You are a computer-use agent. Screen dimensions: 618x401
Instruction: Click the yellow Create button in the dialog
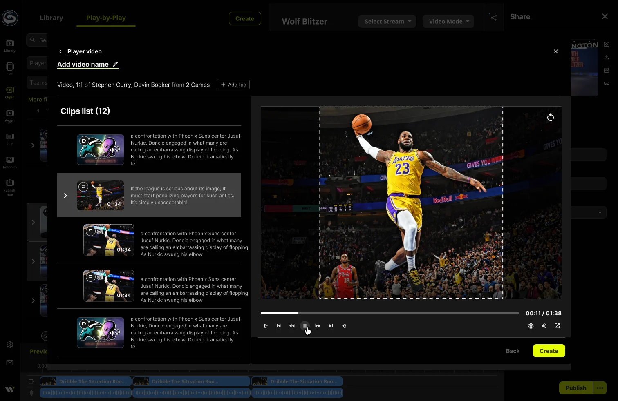tap(549, 351)
